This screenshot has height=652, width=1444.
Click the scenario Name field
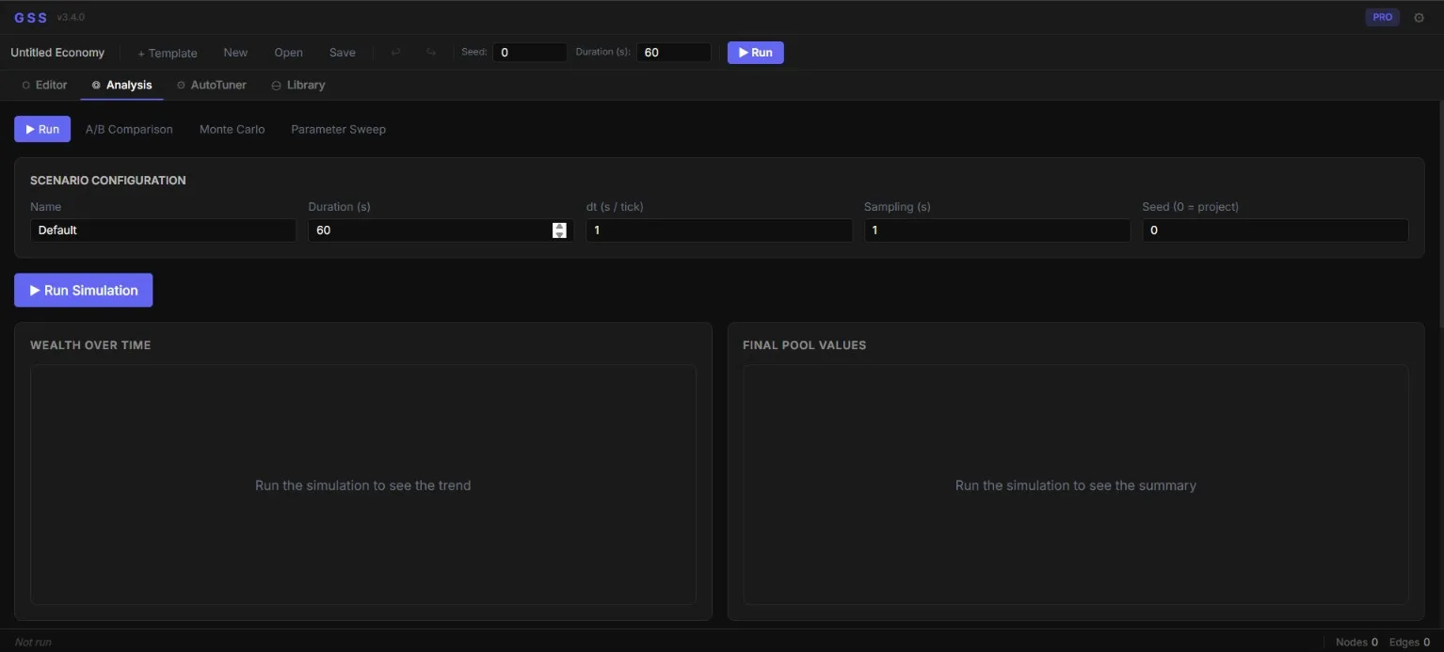(163, 231)
